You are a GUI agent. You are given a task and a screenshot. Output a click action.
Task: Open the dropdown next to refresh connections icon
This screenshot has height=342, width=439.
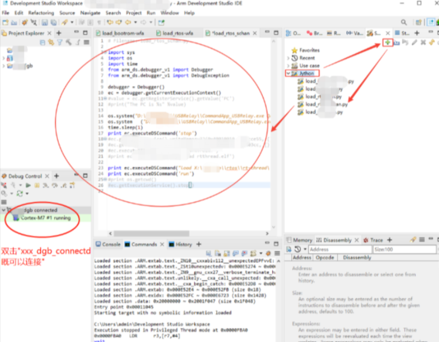[x=27, y=193]
